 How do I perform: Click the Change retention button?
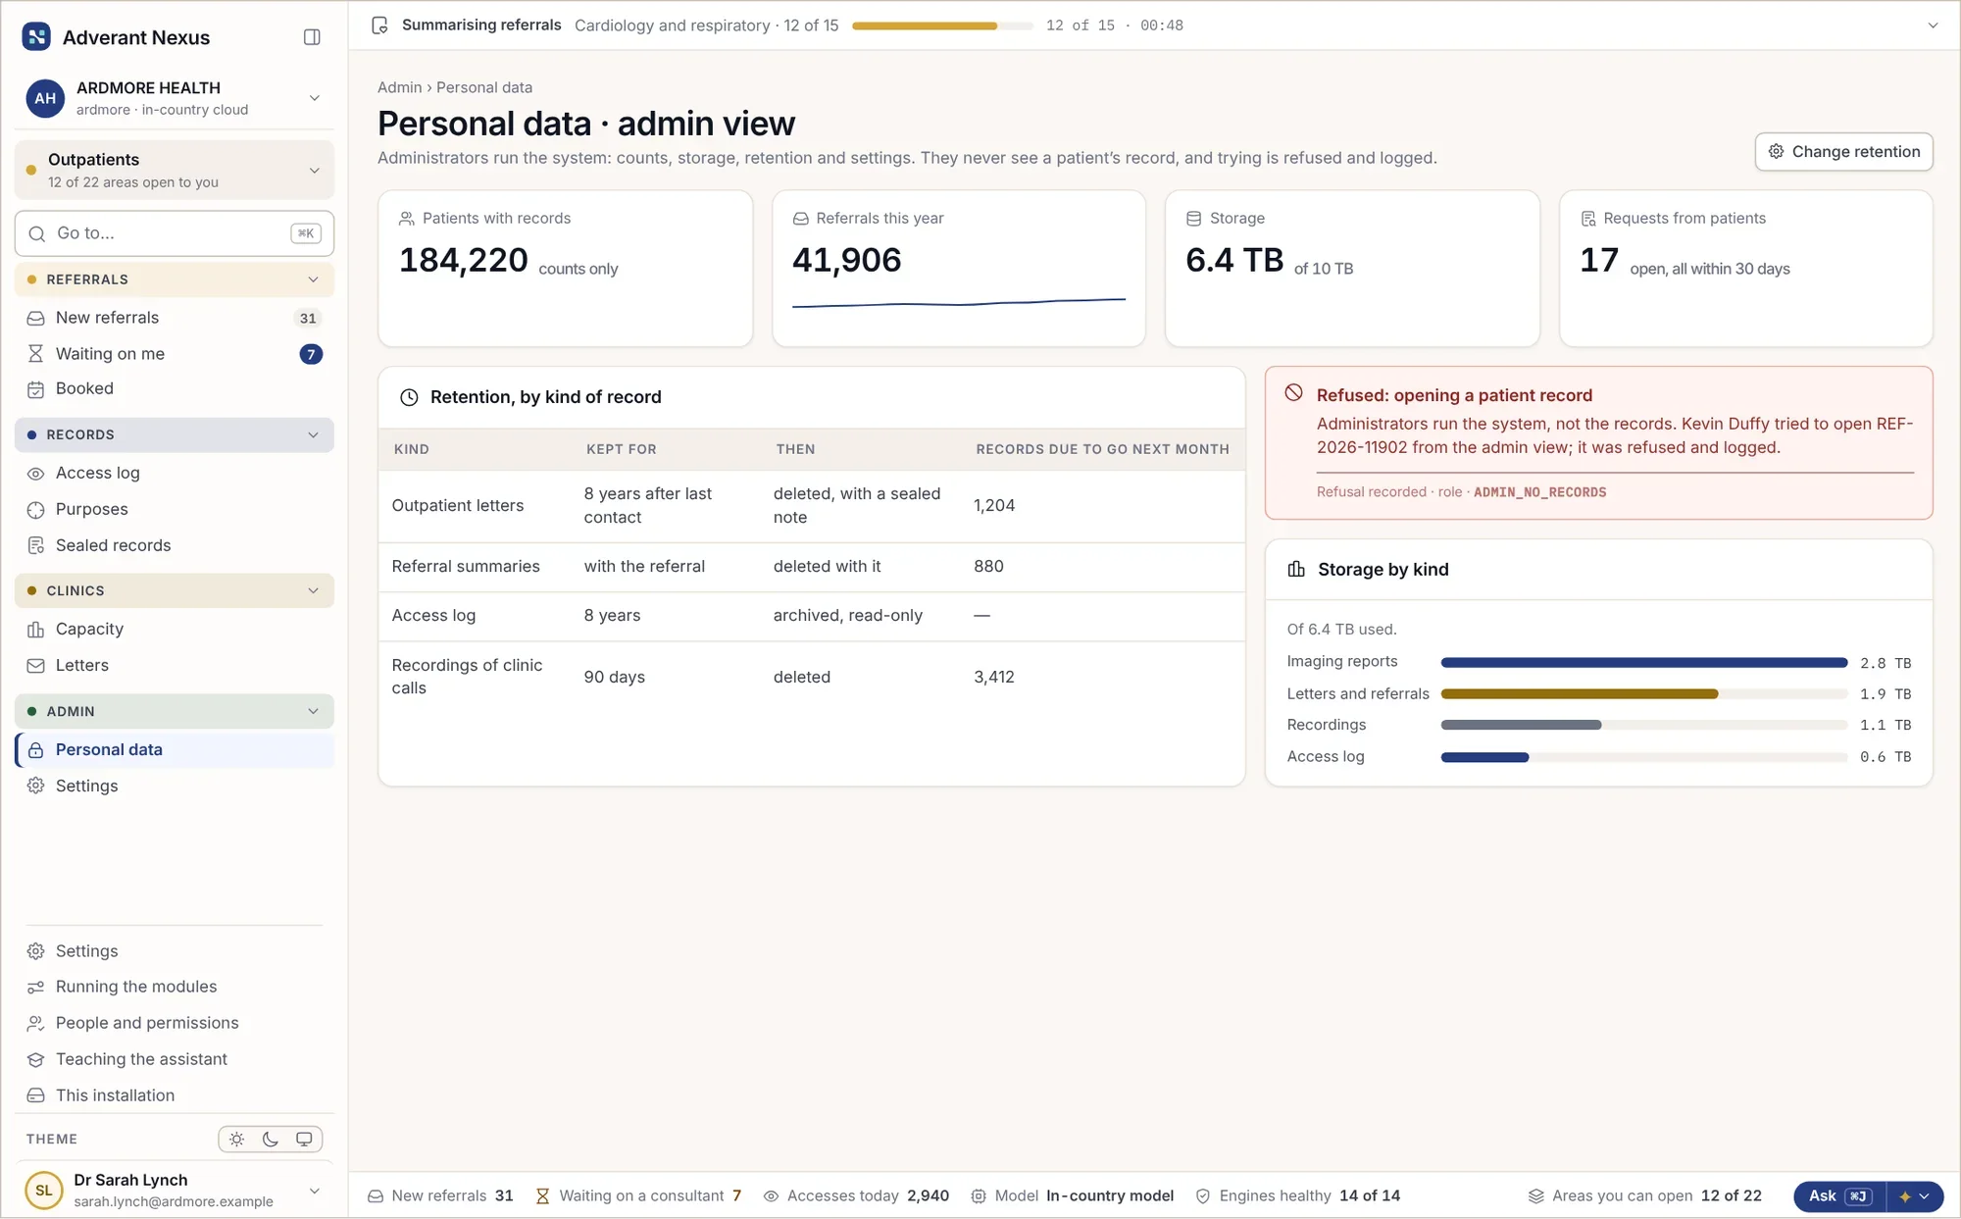pyautogui.click(x=1843, y=152)
